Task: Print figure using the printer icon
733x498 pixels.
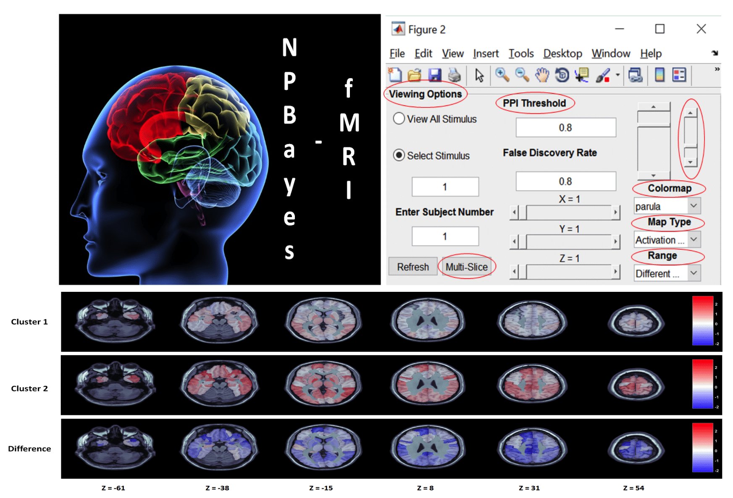Action: pyautogui.click(x=455, y=75)
